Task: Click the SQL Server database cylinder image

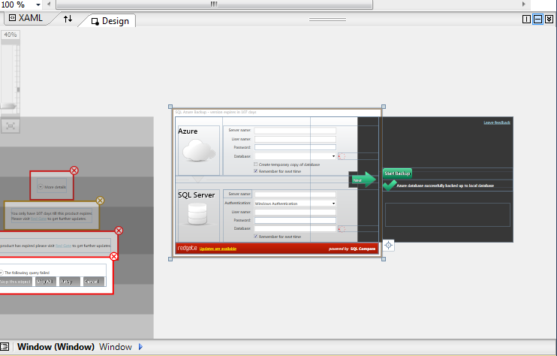Action: [x=197, y=214]
